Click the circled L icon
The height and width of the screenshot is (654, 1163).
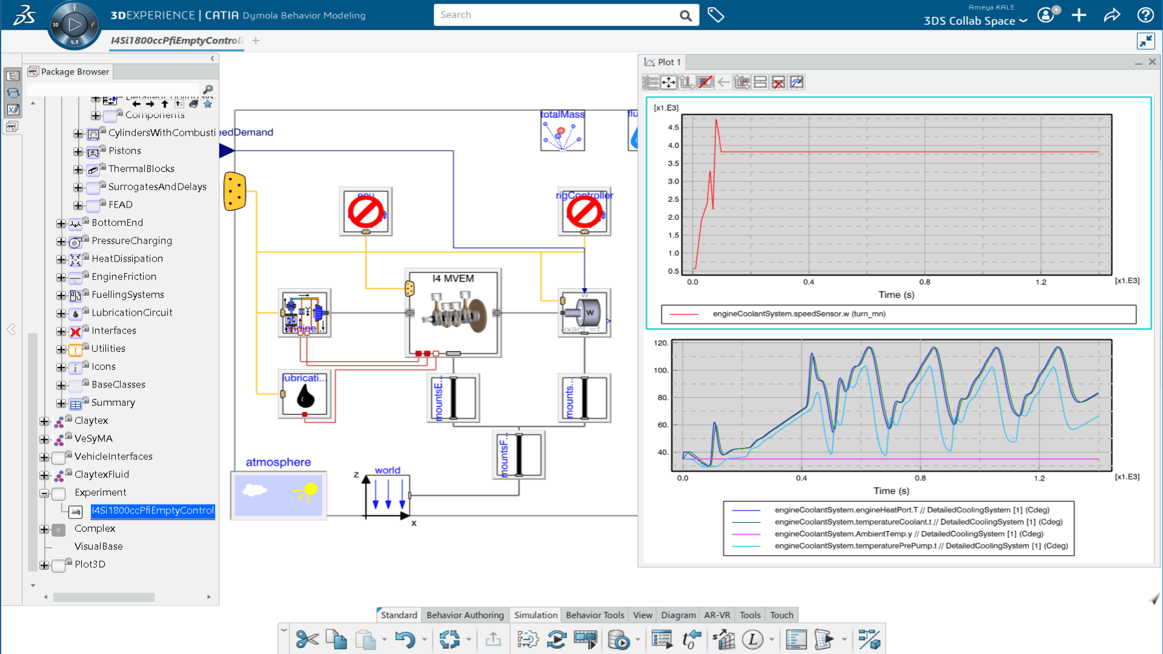752,639
